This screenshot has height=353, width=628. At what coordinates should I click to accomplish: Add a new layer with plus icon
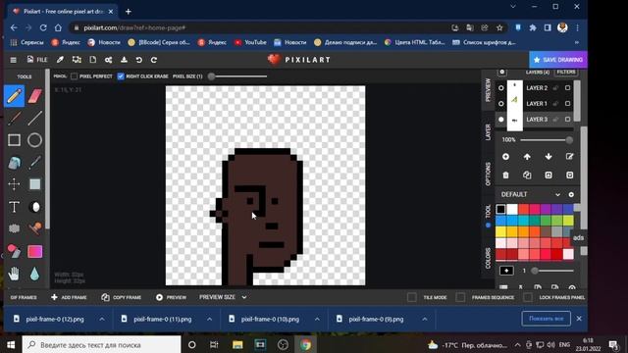[x=506, y=157]
